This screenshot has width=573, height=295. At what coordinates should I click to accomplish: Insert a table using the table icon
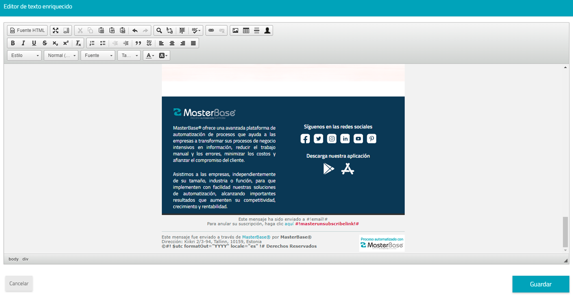(246, 31)
